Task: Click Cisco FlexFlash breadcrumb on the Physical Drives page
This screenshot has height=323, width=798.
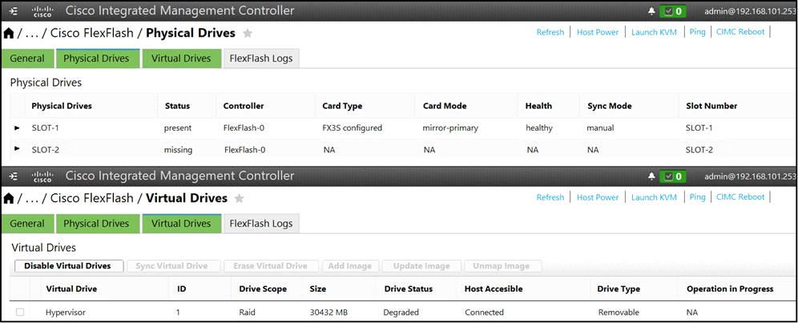Action: click(x=92, y=34)
